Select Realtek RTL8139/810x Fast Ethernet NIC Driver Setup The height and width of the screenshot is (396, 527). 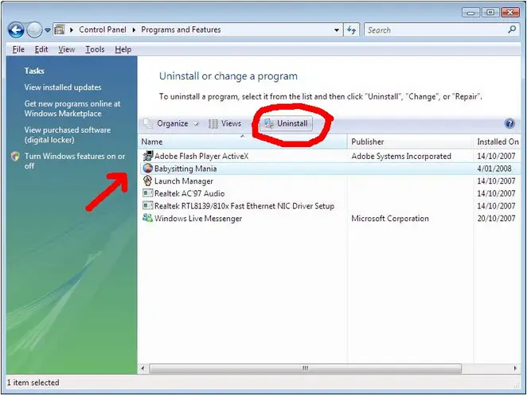(330, 206)
